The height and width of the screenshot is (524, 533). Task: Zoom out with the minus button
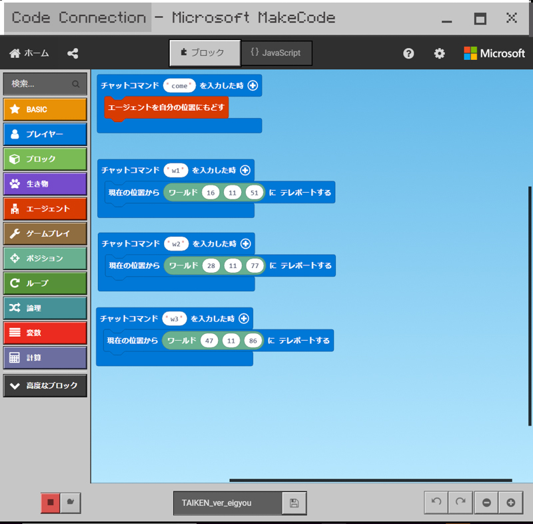(x=486, y=502)
